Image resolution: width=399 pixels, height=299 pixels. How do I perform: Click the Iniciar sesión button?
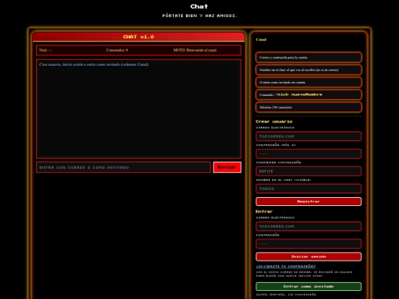tap(308, 256)
